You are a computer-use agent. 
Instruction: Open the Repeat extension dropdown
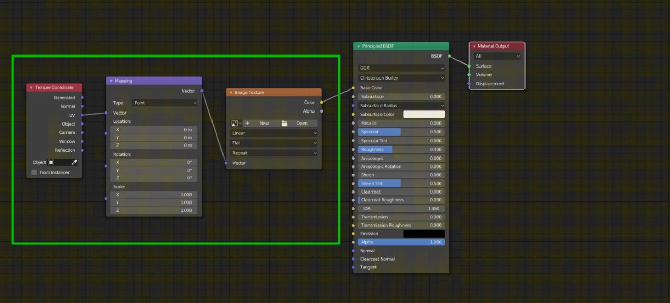point(274,153)
